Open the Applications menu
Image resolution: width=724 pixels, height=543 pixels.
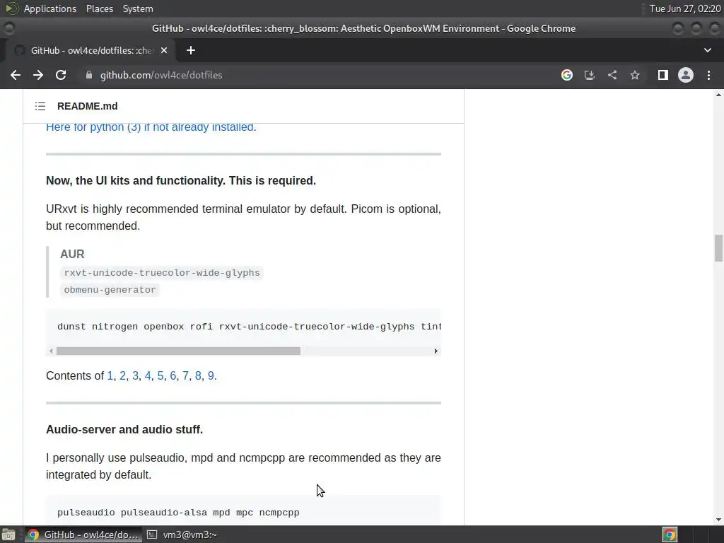click(50, 8)
